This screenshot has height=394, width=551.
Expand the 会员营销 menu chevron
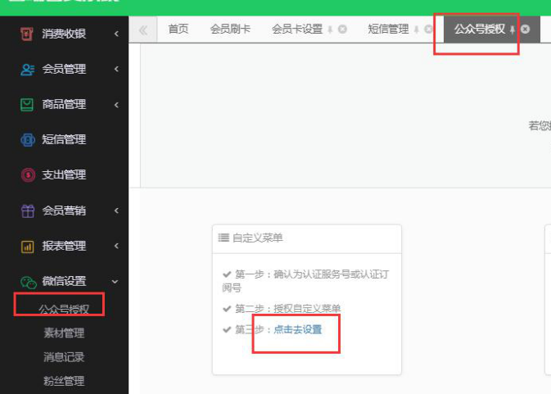pyautogui.click(x=116, y=211)
